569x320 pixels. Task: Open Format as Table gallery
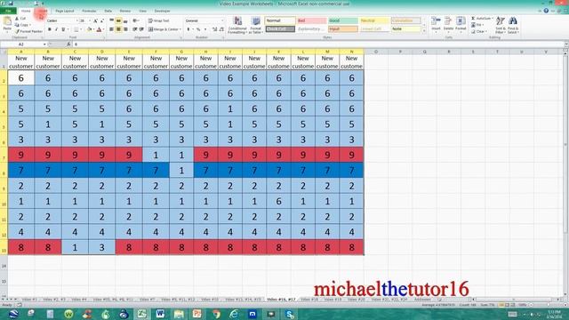coord(255,25)
